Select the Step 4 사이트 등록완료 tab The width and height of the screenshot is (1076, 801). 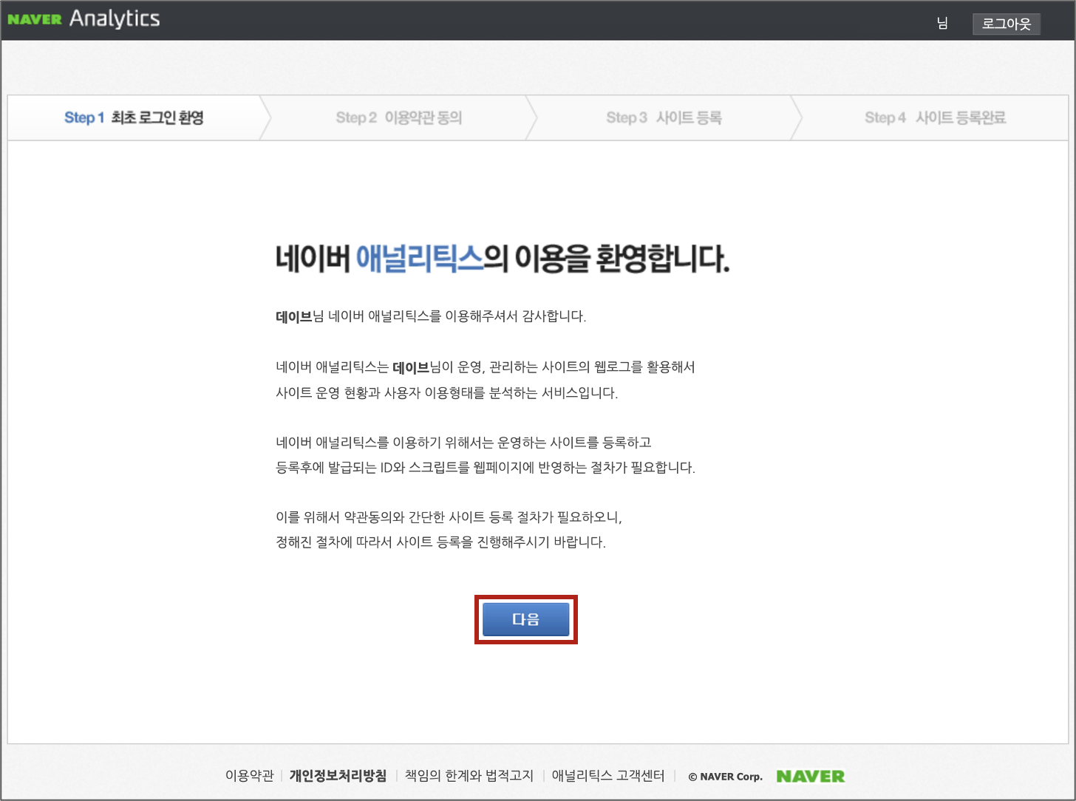pyautogui.click(x=935, y=117)
